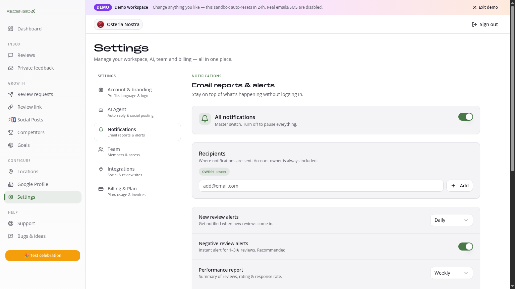
Task: Open the Team settings section
Action: [137, 152]
